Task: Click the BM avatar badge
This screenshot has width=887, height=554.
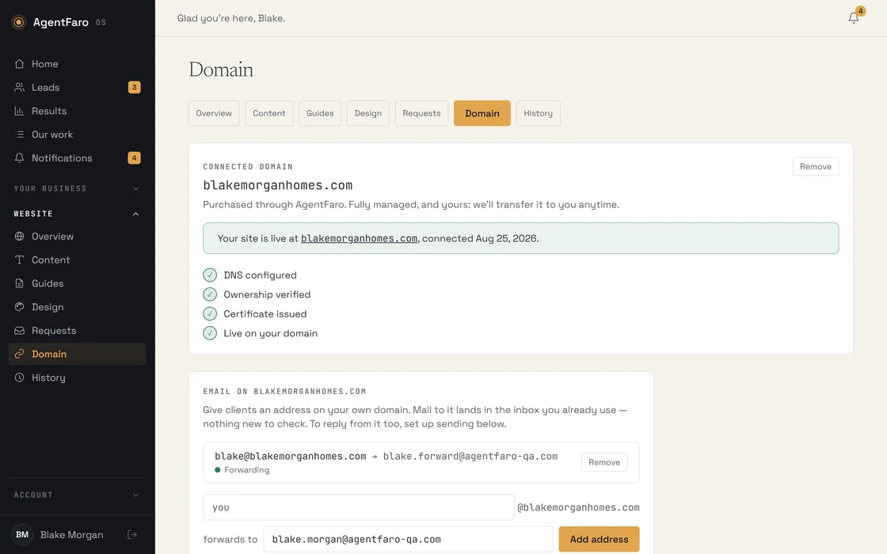Action: [x=22, y=535]
